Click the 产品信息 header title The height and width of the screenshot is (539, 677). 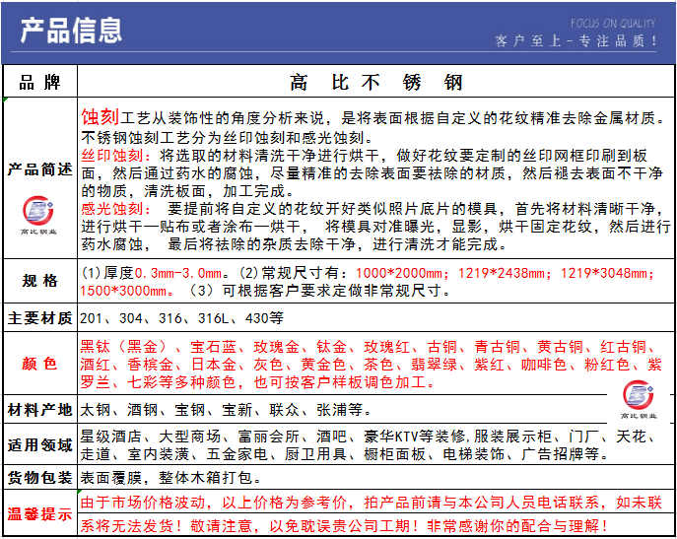(72, 31)
